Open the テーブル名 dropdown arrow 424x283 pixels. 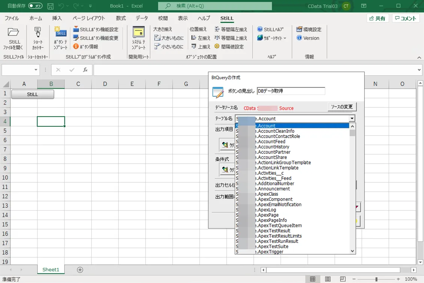pos(352,118)
